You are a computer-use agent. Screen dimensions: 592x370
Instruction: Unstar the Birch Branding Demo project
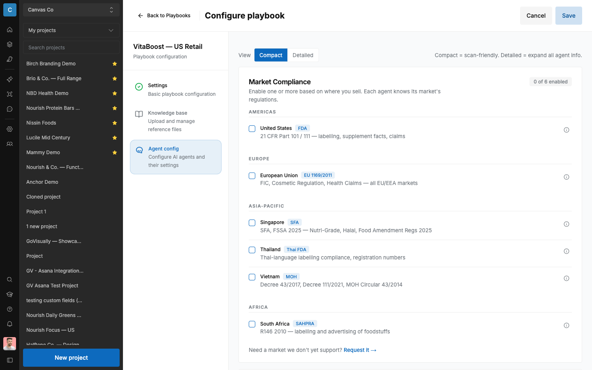[x=115, y=64]
